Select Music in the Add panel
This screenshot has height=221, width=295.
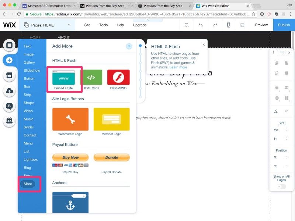28,119
